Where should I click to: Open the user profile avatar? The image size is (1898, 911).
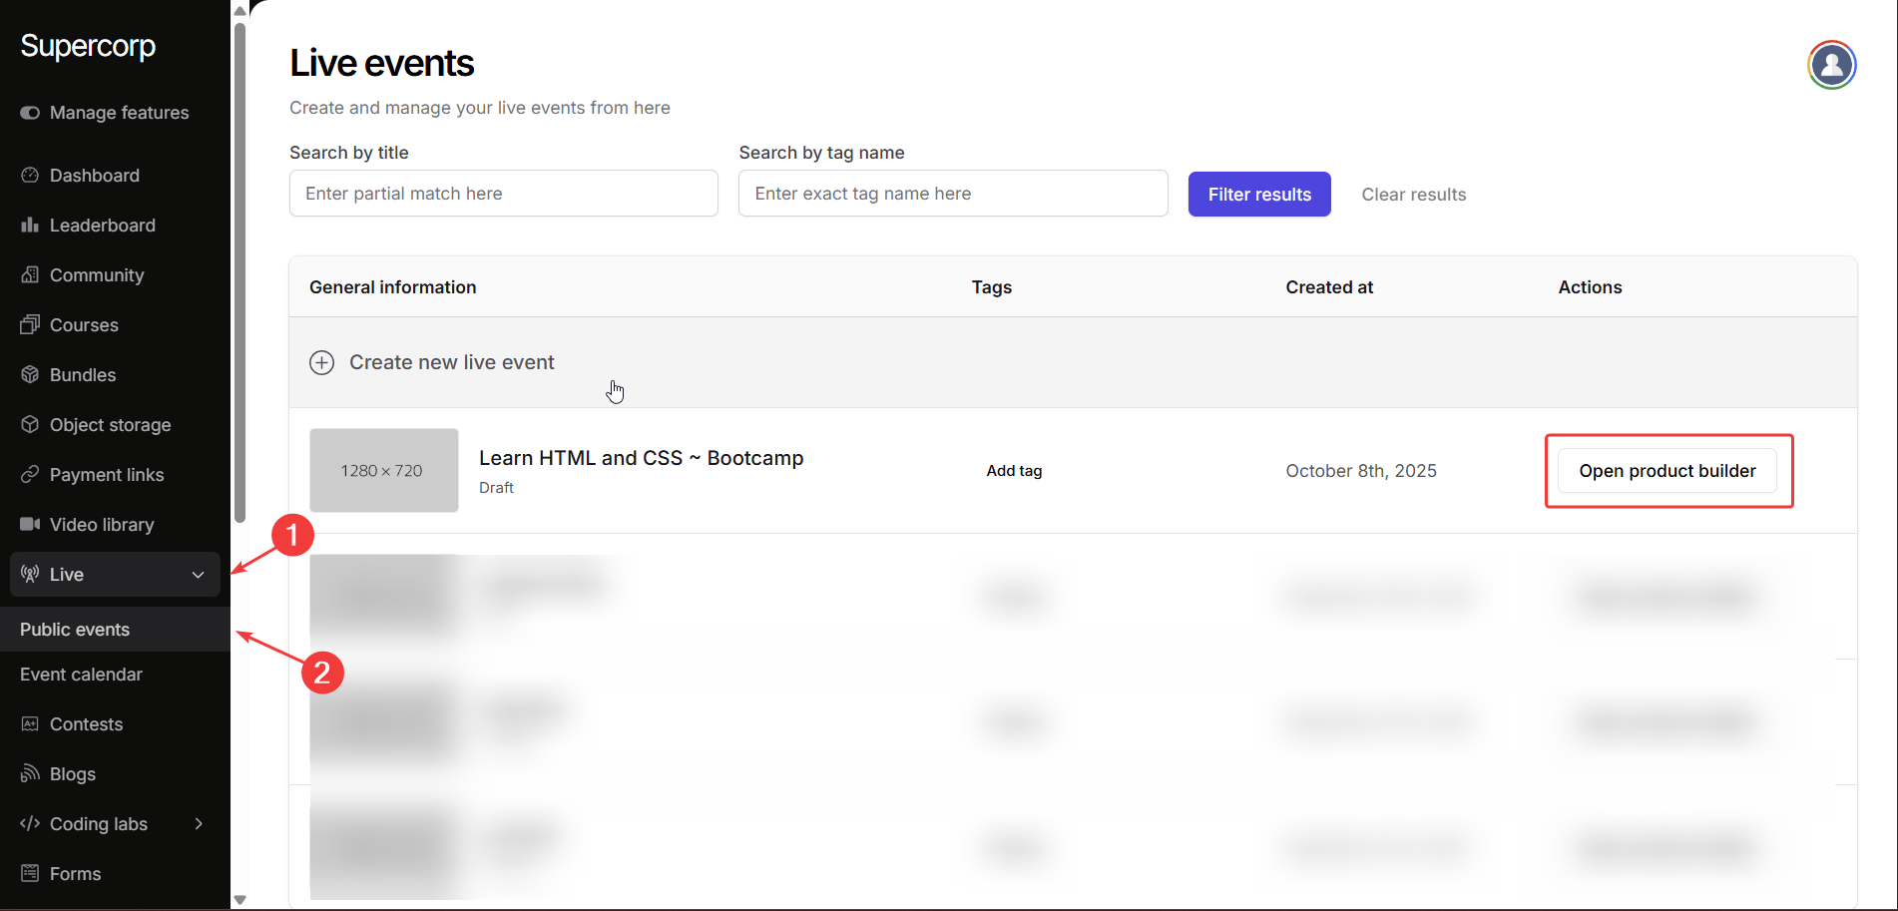point(1831,66)
